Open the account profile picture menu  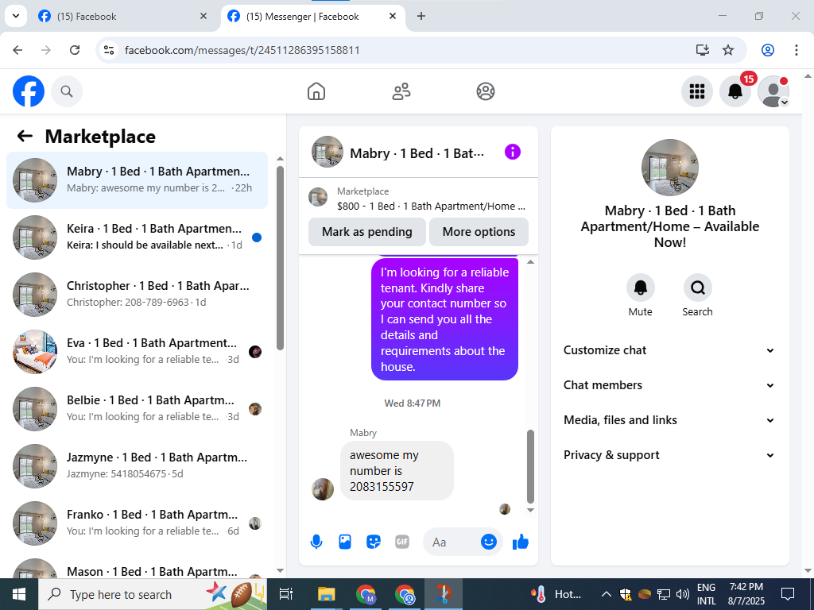coord(773,91)
